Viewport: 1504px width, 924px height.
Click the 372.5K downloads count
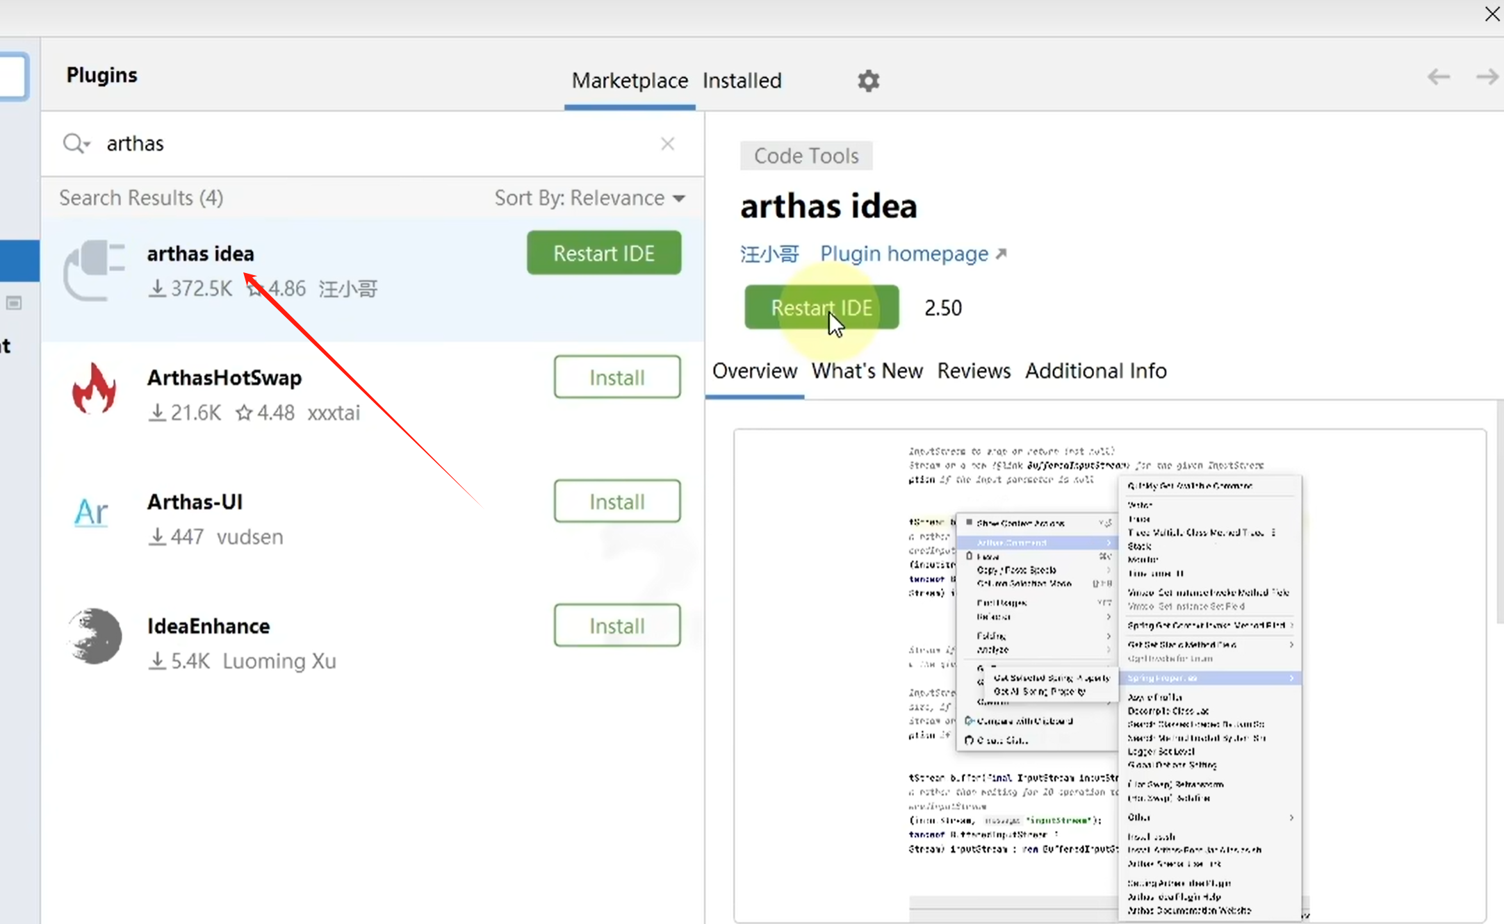coord(190,288)
